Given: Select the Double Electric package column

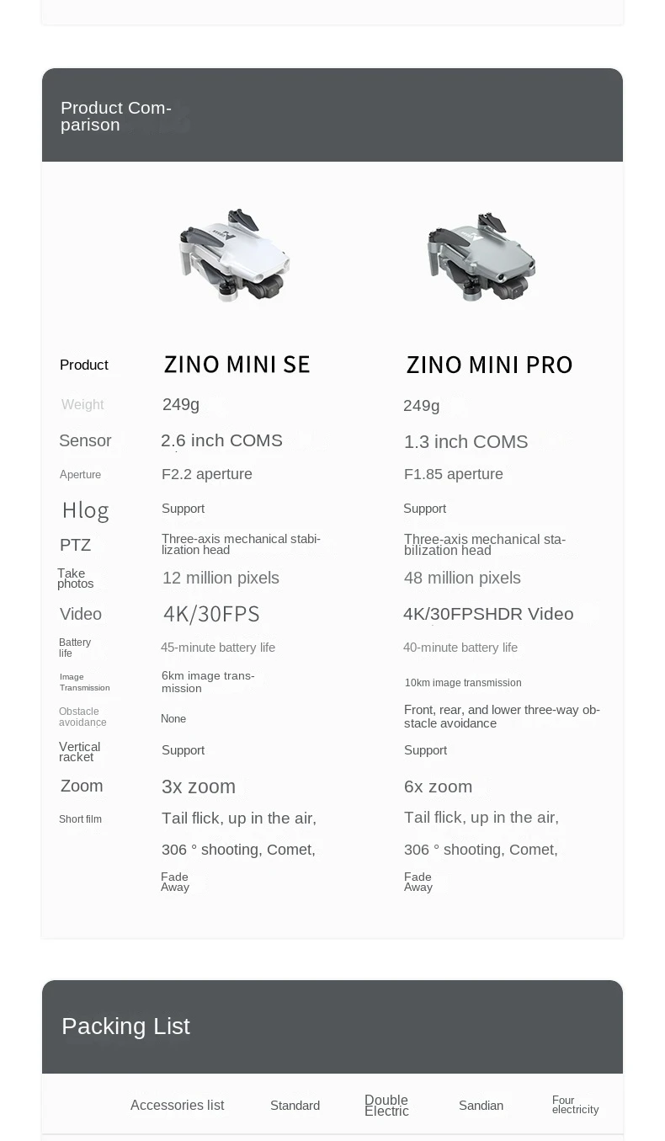Looking at the screenshot, I should [x=386, y=1106].
